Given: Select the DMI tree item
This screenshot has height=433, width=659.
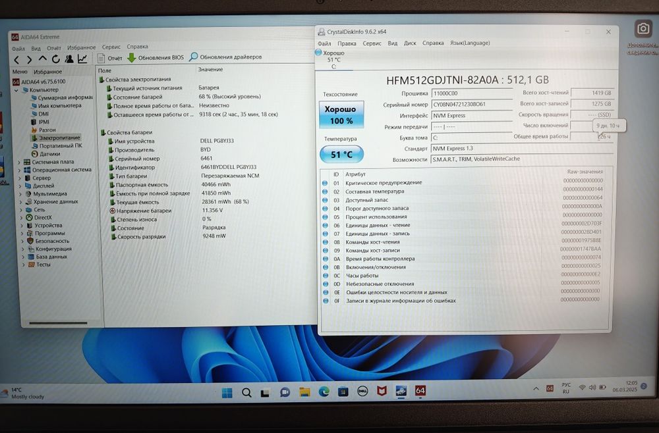Looking at the screenshot, I should (x=40, y=114).
